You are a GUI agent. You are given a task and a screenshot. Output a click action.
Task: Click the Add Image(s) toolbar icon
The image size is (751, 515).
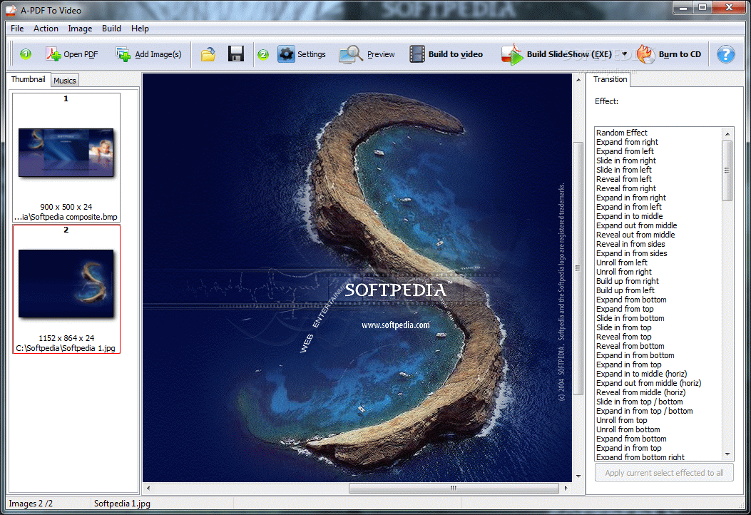(123, 54)
